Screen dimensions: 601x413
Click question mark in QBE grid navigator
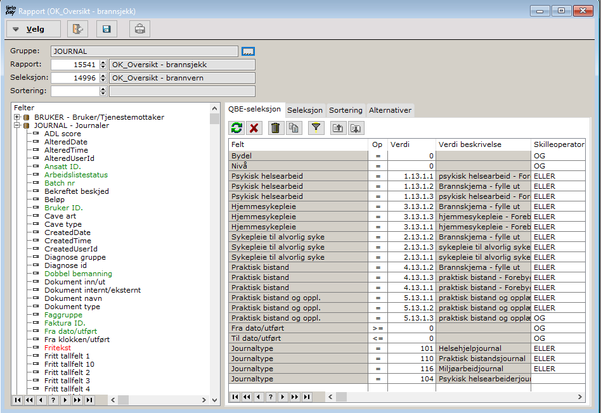coord(271,397)
